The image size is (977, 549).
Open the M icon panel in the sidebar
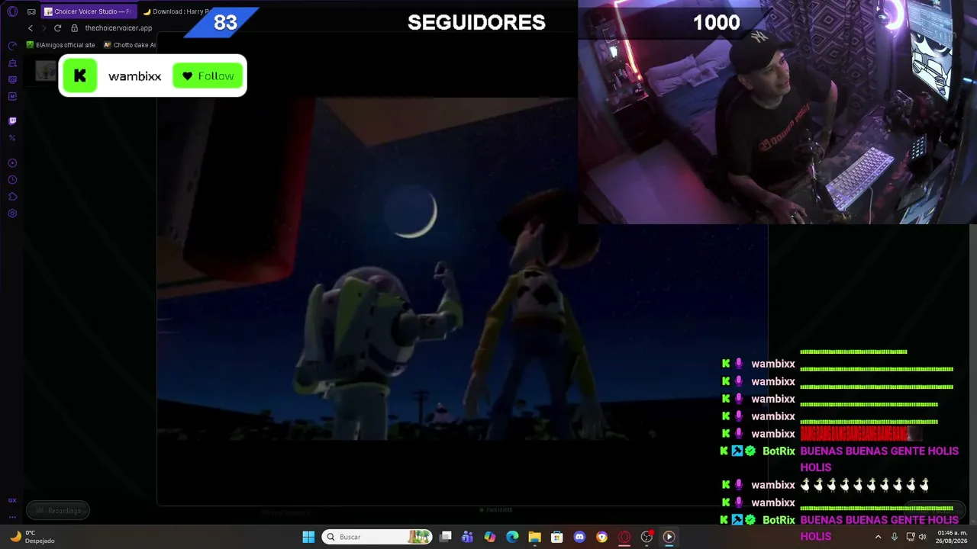pos(12,96)
